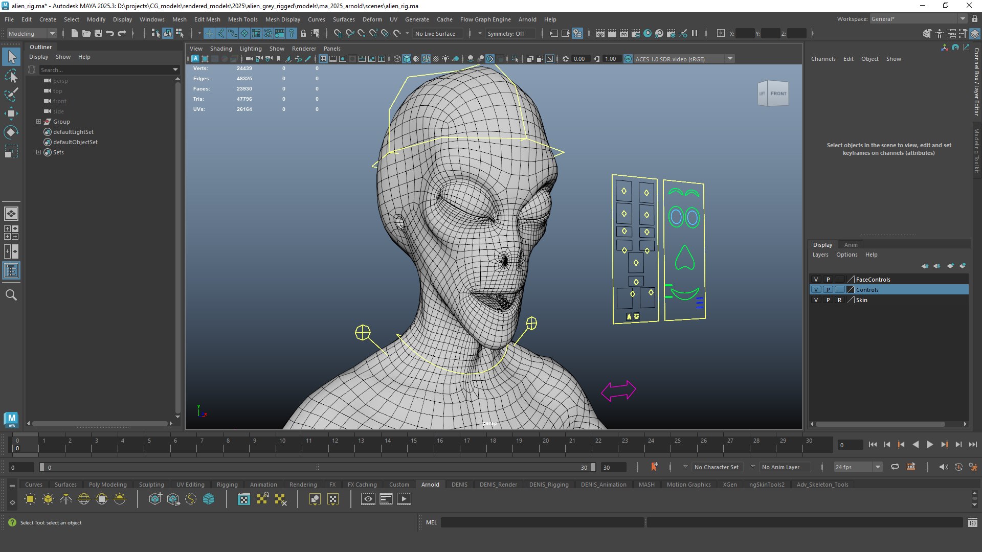
Task: Click the viewport wireframe cube icon
Action: tap(397, 59)
